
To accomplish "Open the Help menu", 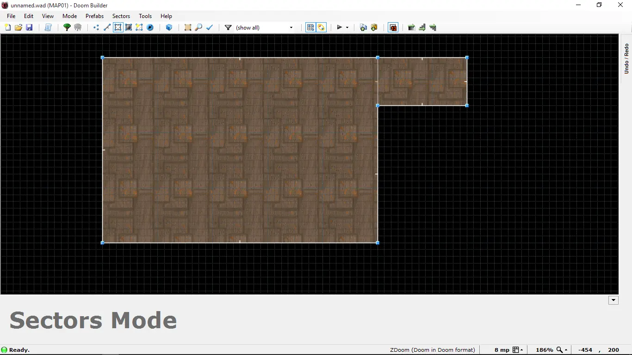I will (166, 16).
